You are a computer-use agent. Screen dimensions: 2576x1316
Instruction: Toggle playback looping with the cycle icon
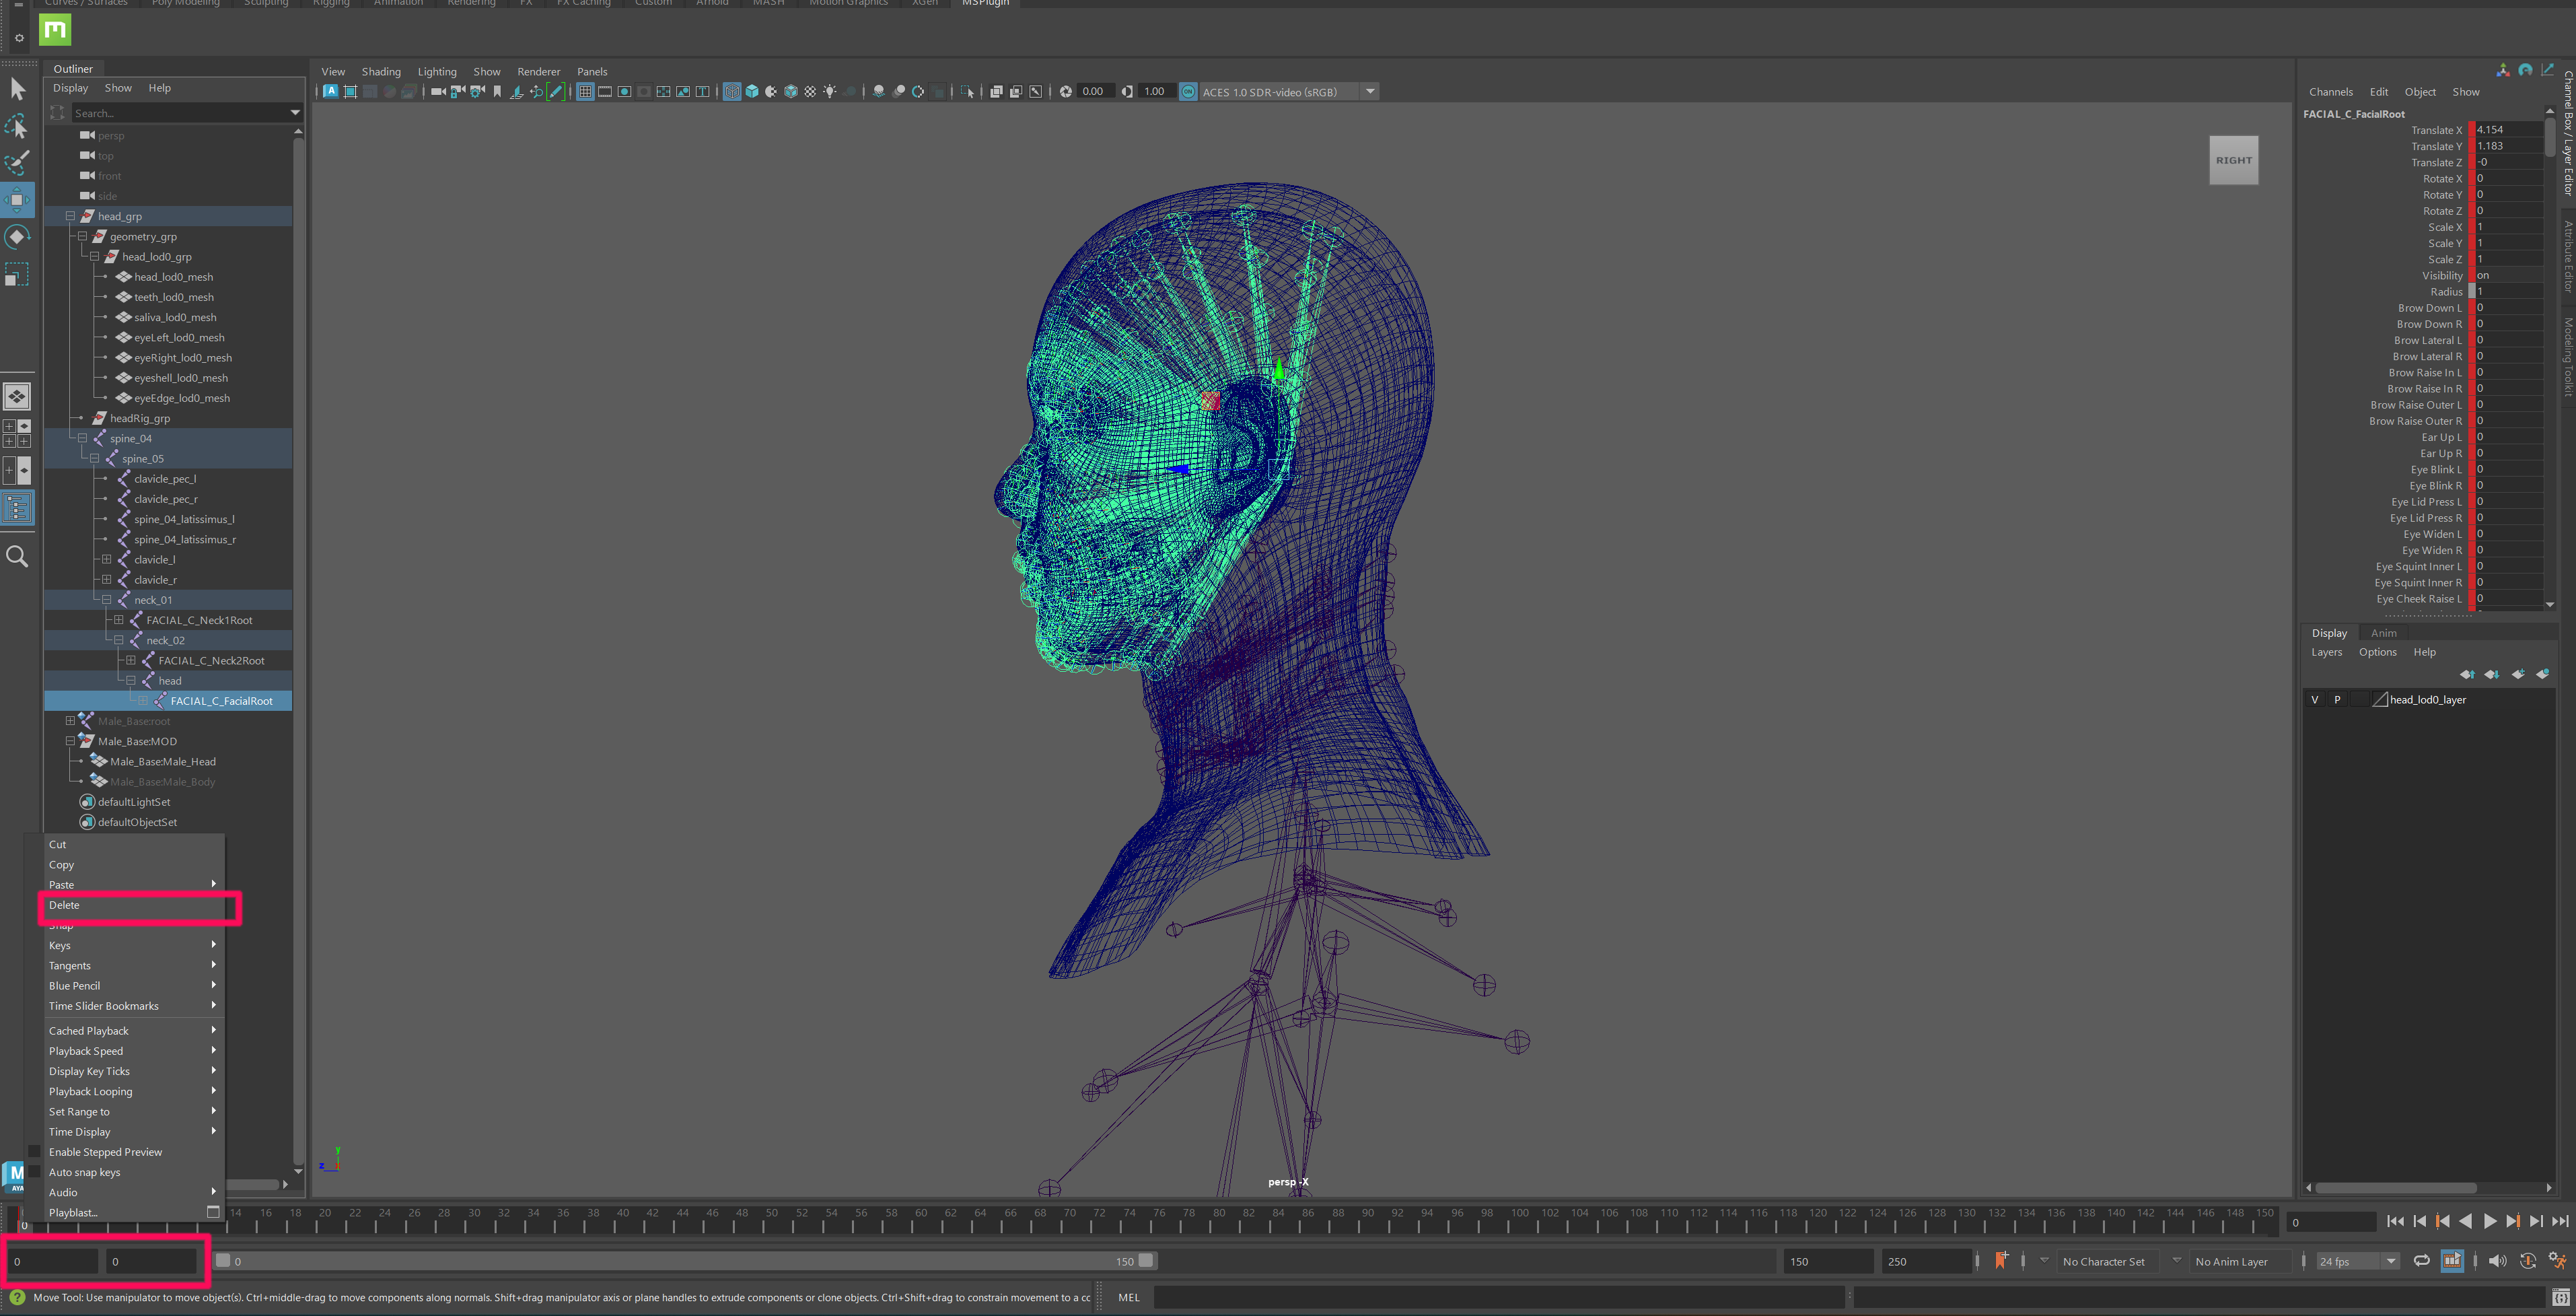tap(2422, 1261)
